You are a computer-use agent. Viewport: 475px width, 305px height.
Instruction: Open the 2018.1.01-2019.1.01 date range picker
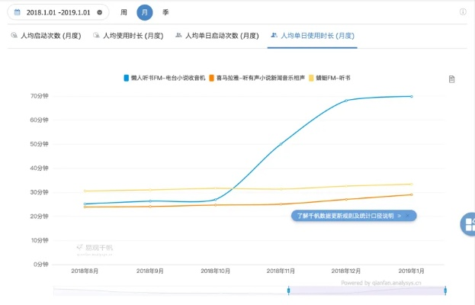[x=58, y=13]
